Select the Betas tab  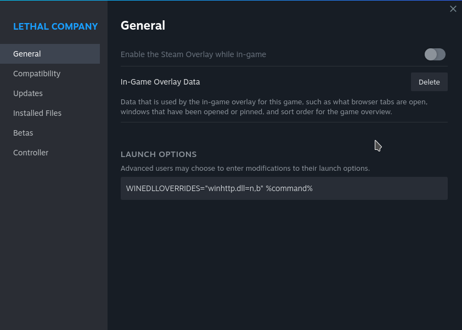(x=23, y=133)
